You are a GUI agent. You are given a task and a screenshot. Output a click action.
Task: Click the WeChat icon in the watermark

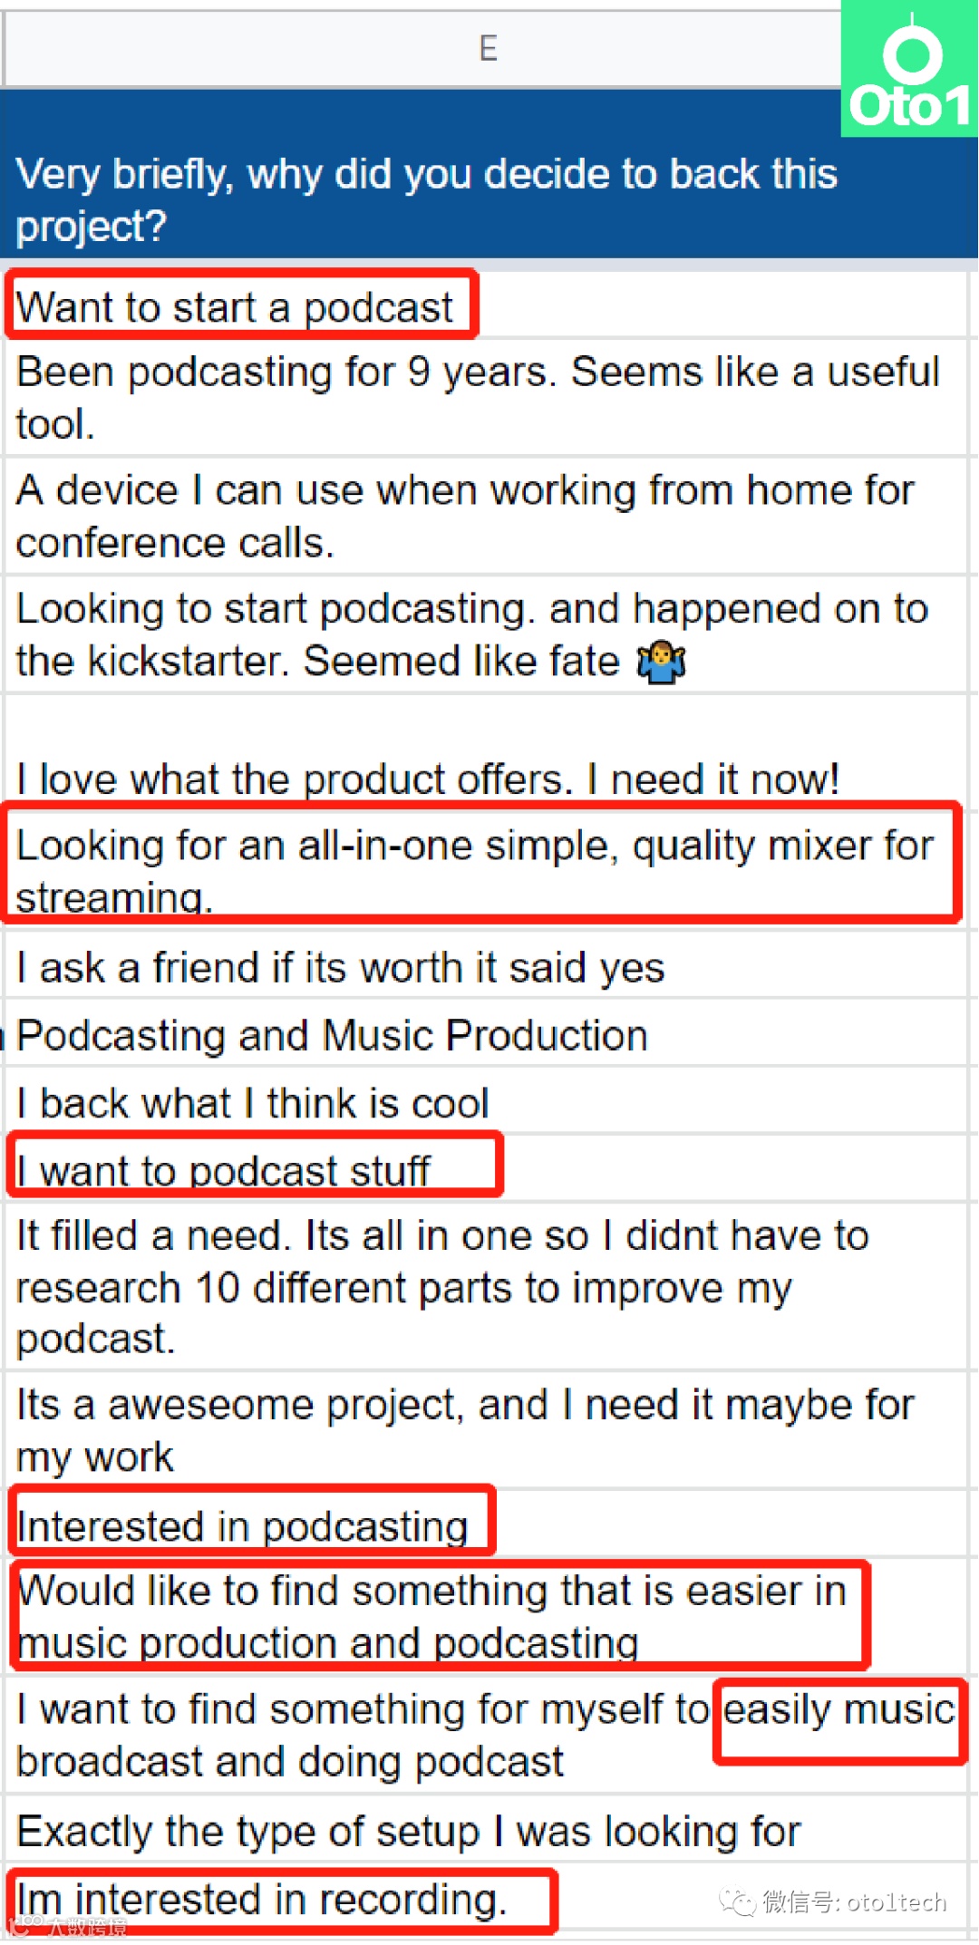pyautogui.click(x=737, y=1901)
